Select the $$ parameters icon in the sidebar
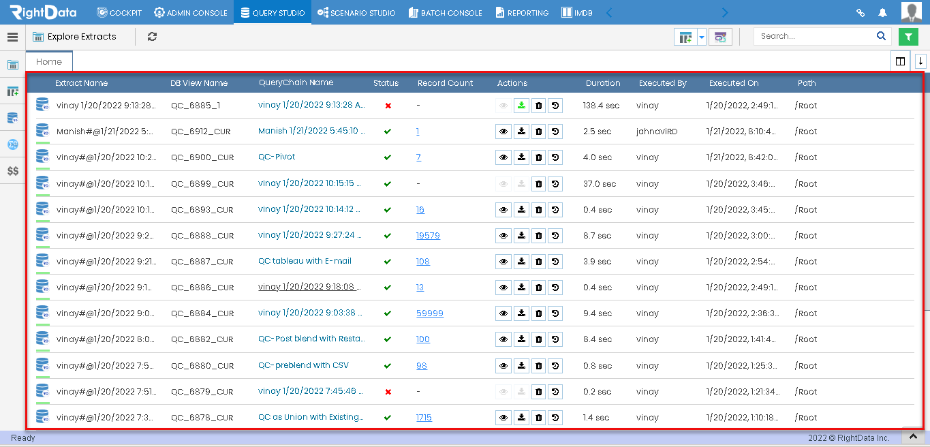 (x=12, y=171)
